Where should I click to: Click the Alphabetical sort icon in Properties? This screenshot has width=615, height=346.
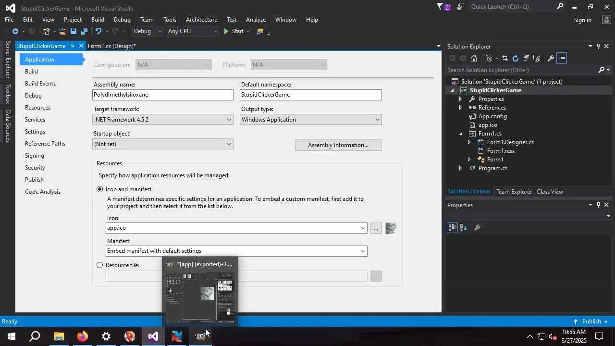(x=463, y=228)
